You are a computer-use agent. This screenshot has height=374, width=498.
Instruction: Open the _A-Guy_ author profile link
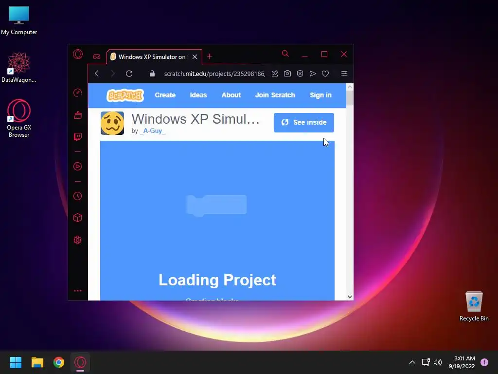153,131
